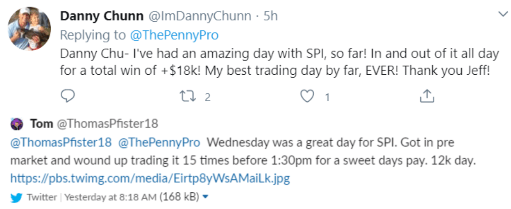Click the Twitter bird logo icon
The height and width of the screenshot is (209, 511).
coord(16,198)
